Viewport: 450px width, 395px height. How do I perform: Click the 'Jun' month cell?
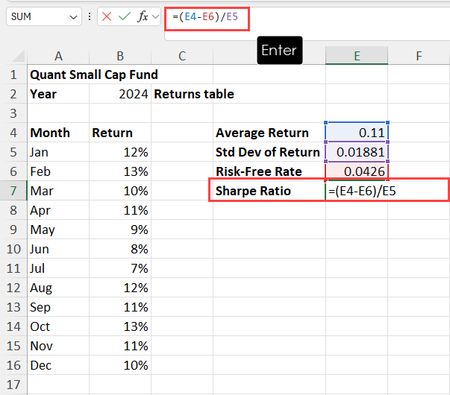coord(58,249)
